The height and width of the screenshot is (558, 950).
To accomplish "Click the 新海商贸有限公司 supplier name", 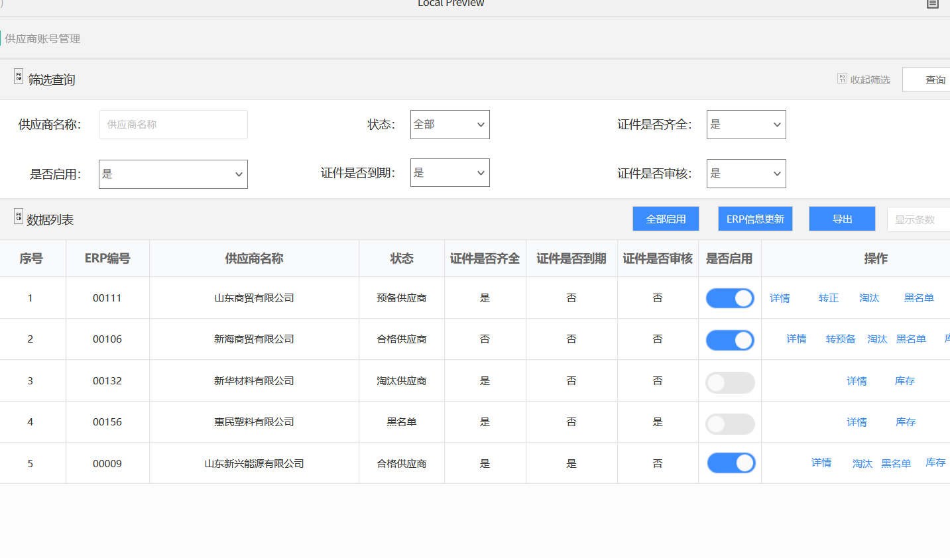I will (x=254, y=339).
